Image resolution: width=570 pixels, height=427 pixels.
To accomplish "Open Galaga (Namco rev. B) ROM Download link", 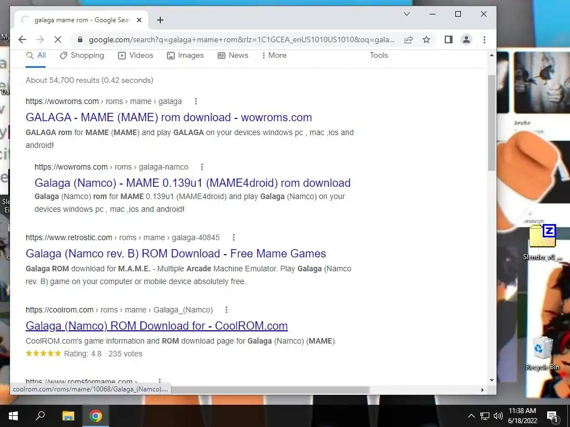I will 175,254.
